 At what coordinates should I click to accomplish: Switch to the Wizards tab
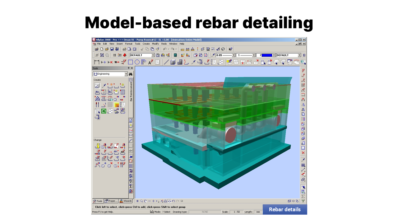[x=126, y=201]
